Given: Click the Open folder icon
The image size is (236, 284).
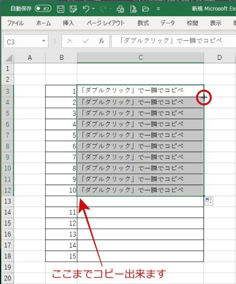Looking at the screenshot, I should tap(146, 9).
